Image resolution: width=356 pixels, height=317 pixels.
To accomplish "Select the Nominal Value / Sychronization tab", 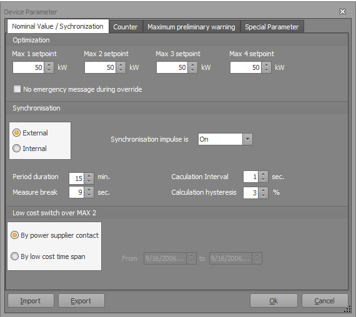I will coord(57,26).
